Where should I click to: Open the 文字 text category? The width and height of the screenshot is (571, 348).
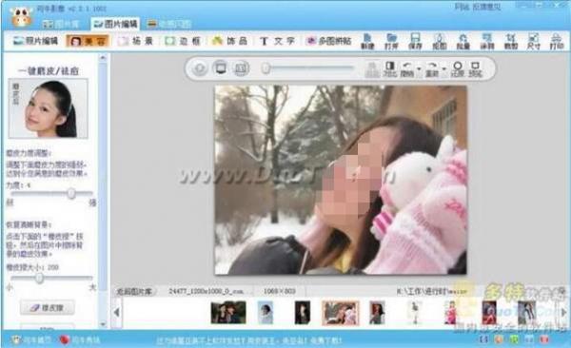[277, 41]
